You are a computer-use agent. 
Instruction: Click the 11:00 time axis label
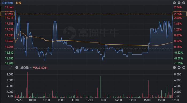61,100
